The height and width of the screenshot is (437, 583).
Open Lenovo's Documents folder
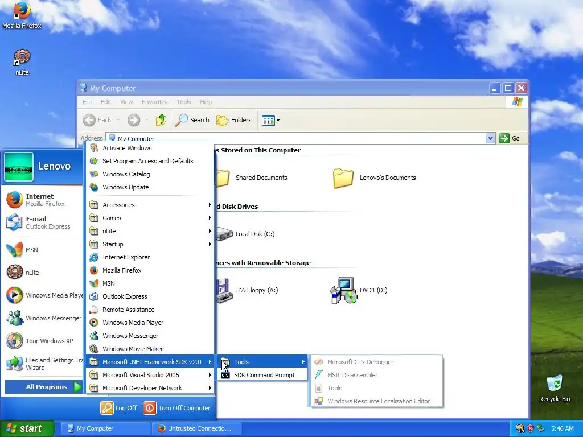pyautogui.click(x=375, y=178)
